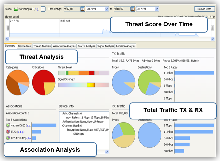The image size is (220, 161).
Task: Click the TX Traffic Destinations pie chart
Action: [150, 82]
